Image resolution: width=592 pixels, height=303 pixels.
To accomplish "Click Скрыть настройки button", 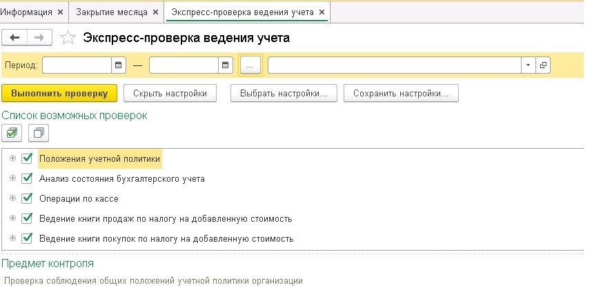I will (170, 94).
